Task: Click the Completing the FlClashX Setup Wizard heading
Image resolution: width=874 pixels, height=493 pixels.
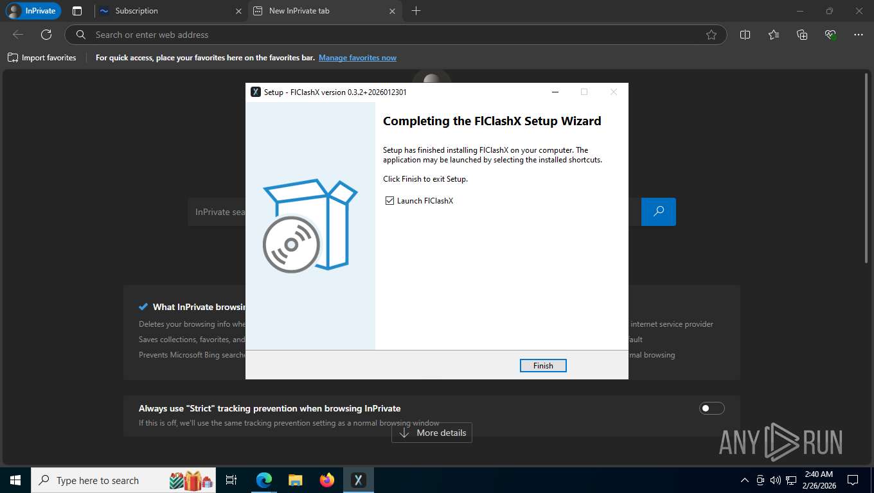Action: (x=492, y=121)
